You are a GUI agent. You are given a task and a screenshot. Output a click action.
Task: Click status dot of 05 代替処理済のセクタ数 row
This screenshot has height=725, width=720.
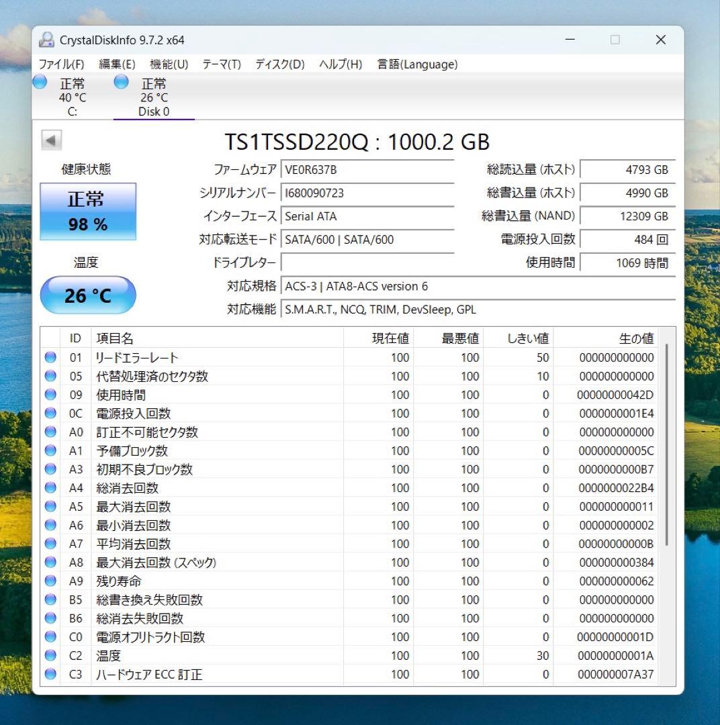pos(50,376)
